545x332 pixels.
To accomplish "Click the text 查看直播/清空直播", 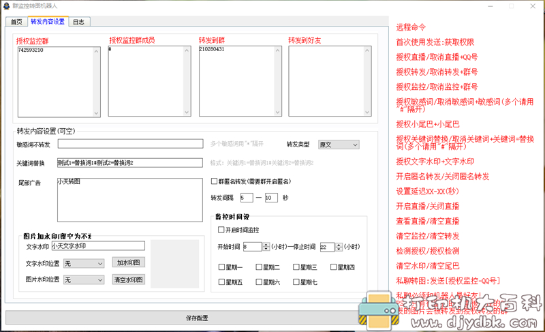I will [428, 221].
